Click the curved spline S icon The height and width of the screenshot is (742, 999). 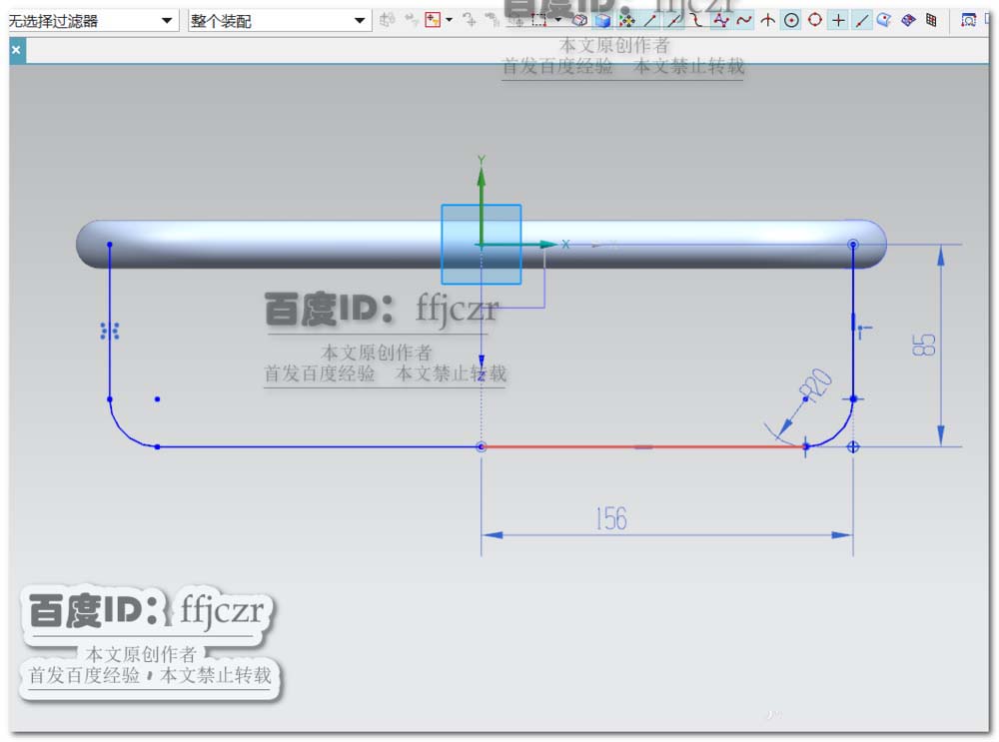click(x=697, y=20)
